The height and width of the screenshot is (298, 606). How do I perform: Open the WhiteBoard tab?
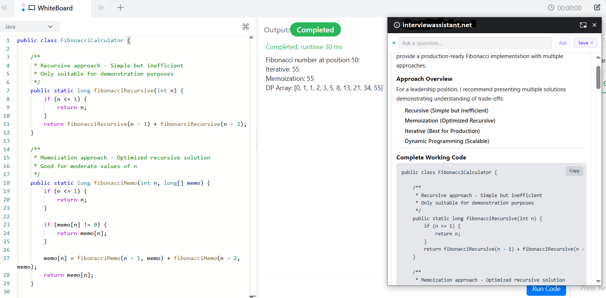pyautogui.click(x=53, y=8)
